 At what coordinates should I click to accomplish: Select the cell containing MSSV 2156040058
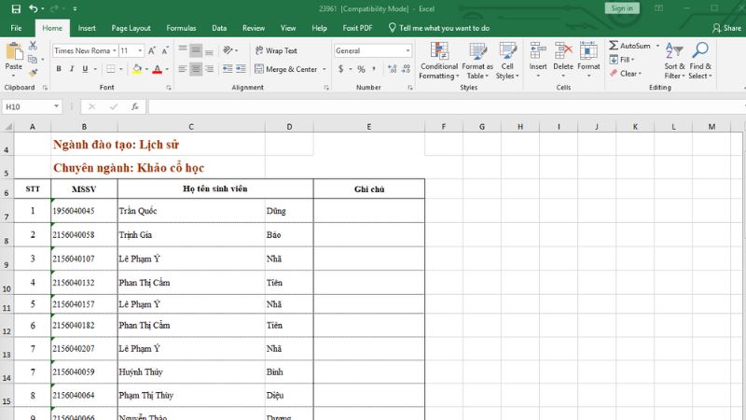point(84,235)
